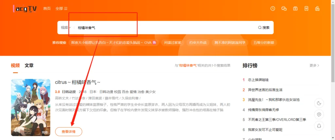335x140 pixels.
Task: Click the WeChat icon in header
Action: point(284,9)
